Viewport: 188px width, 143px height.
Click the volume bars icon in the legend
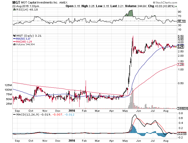coord(14,44)
